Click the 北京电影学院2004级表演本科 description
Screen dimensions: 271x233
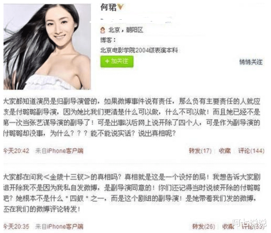[x=139, y=50]
